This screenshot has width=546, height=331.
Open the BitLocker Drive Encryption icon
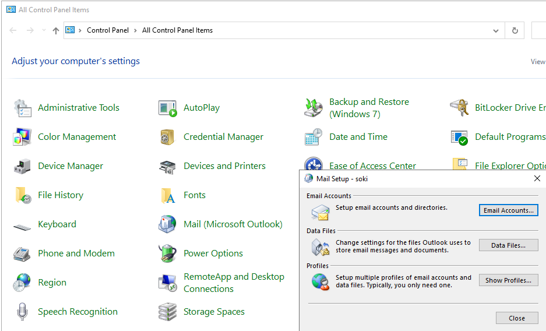click(x=459, y=108)
